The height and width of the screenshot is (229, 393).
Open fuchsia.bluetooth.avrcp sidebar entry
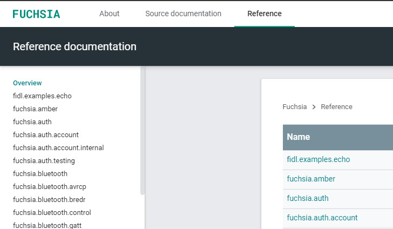point(49,187)
